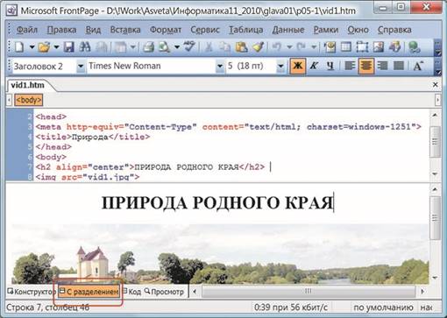
Task: Open the Сервис menu
Action: [205, 30]
